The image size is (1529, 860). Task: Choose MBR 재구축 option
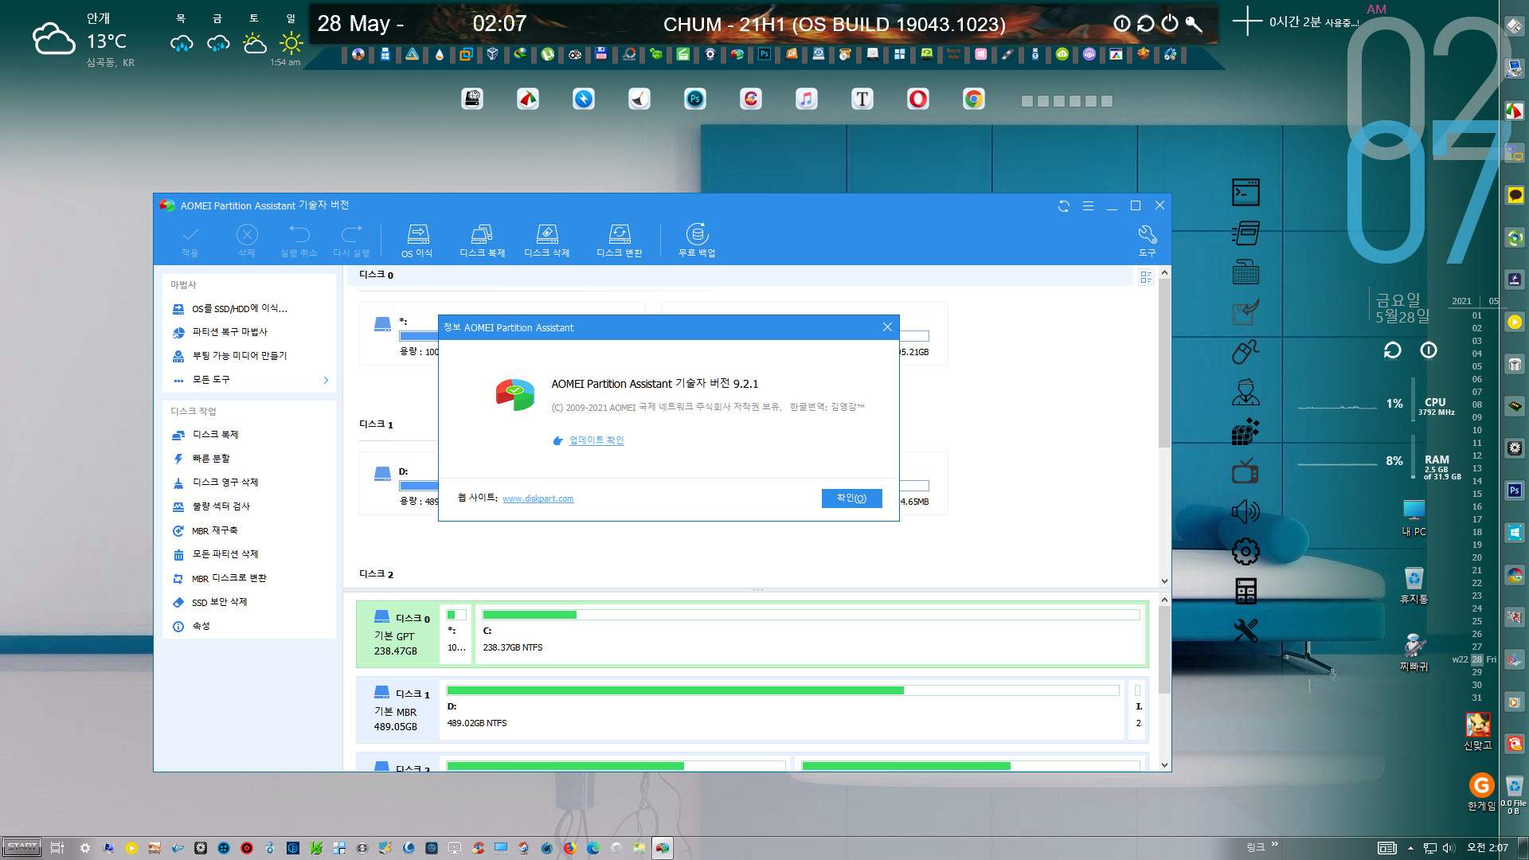coord(214,530)
